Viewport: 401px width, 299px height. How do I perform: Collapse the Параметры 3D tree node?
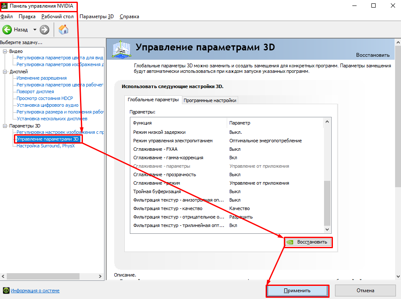pos(5,126)
